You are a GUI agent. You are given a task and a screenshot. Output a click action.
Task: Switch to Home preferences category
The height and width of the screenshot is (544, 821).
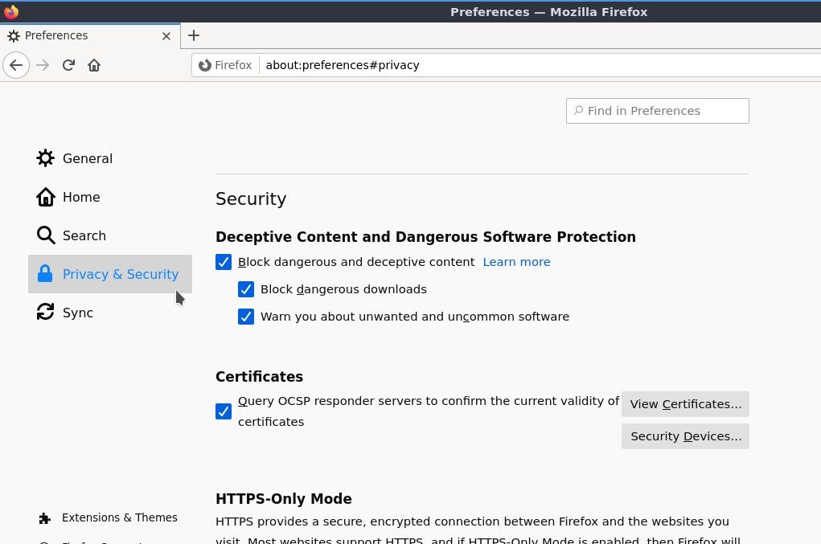110,197
